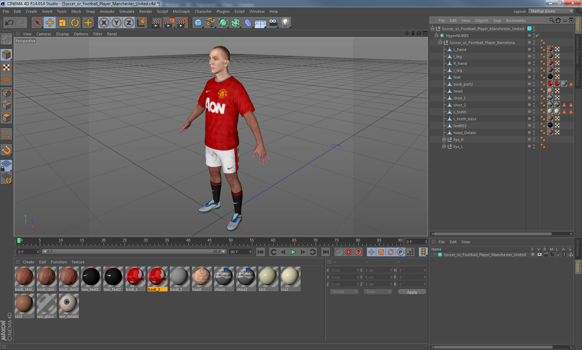Enable autokeying button
Image resolution: width=582 pixels, height=350 pixels.
coord(349,252)
